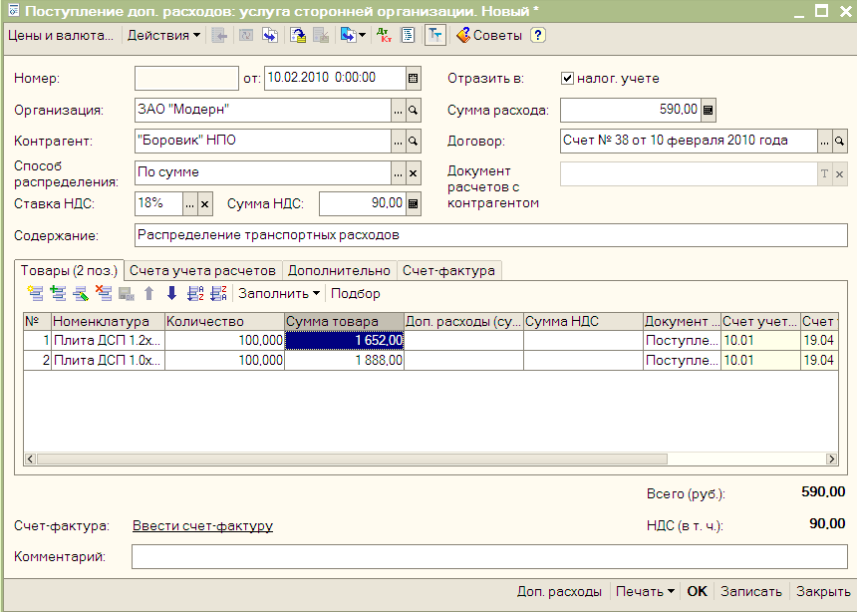The width and height of the screenshot is (857, 612).
Task: Click the grayed back-arrow document icon in toolbar
Action: point(219,36)
